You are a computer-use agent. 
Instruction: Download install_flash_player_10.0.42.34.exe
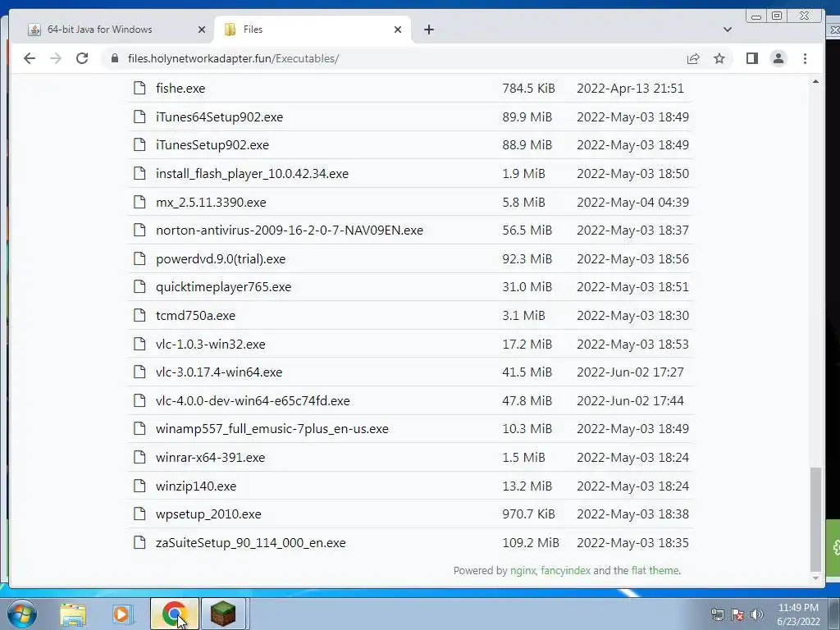[252, 174]
